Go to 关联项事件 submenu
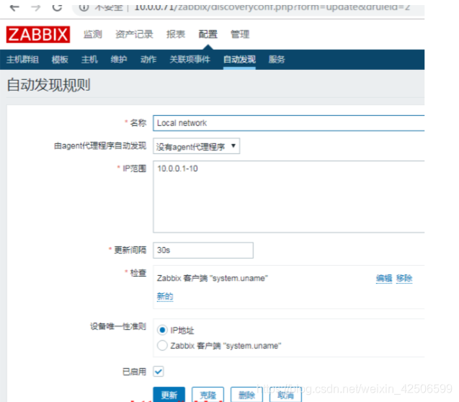 [190, 60]
